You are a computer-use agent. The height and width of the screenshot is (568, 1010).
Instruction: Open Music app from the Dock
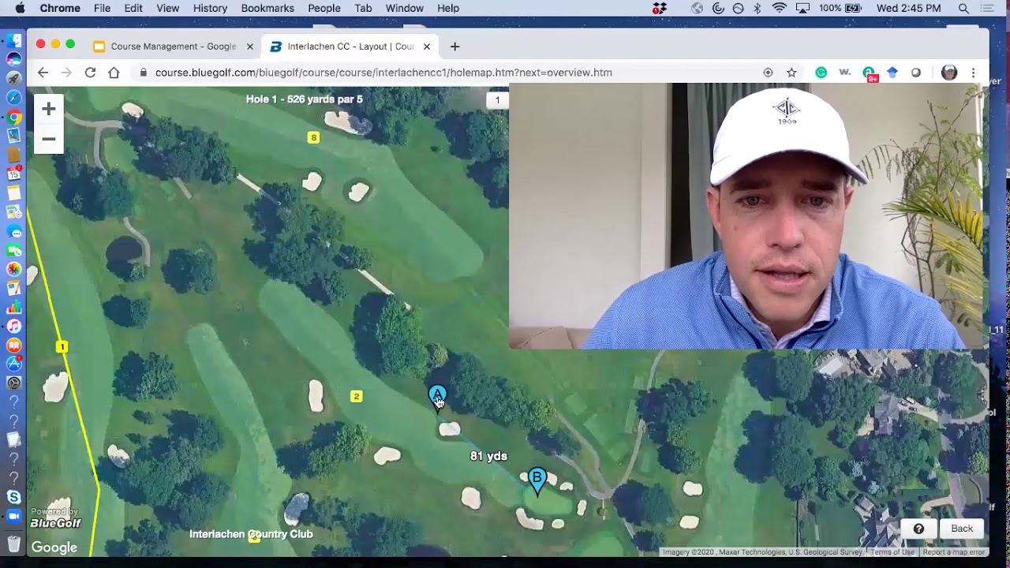13,326
